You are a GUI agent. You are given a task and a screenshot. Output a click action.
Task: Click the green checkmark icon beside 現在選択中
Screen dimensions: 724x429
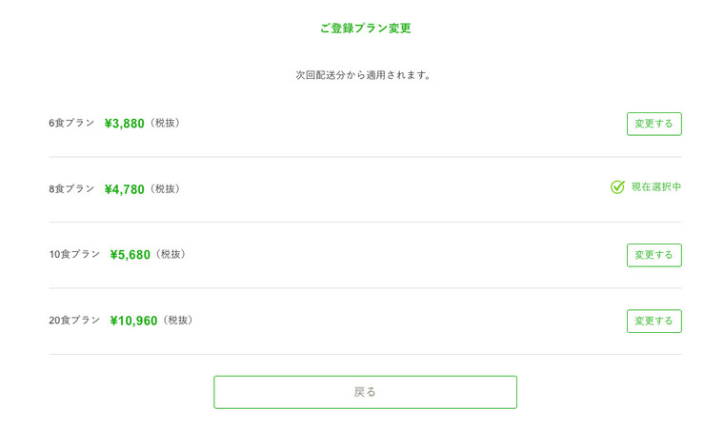pyautogui.click(x=617, y=186)
